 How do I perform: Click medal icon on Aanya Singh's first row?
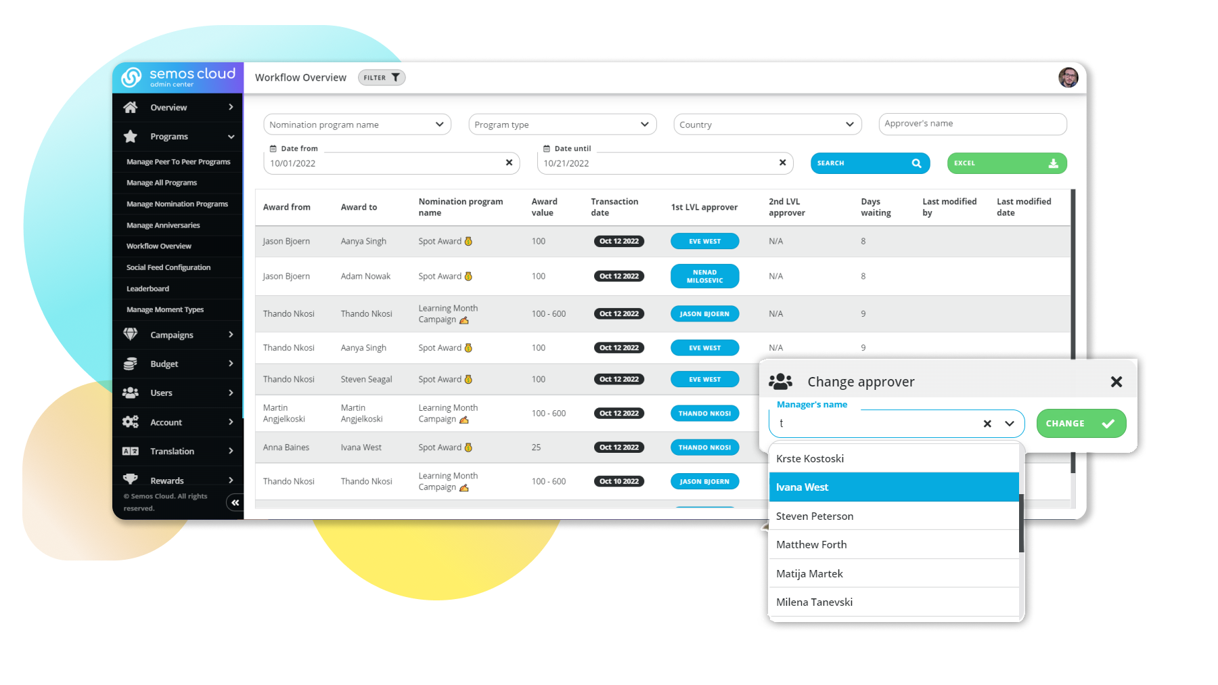coord(468,241)
